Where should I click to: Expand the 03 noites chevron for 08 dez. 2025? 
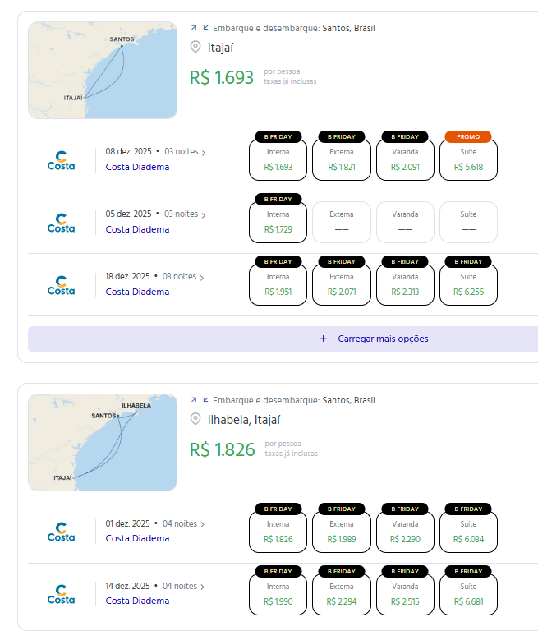click(x=204, y=152)
